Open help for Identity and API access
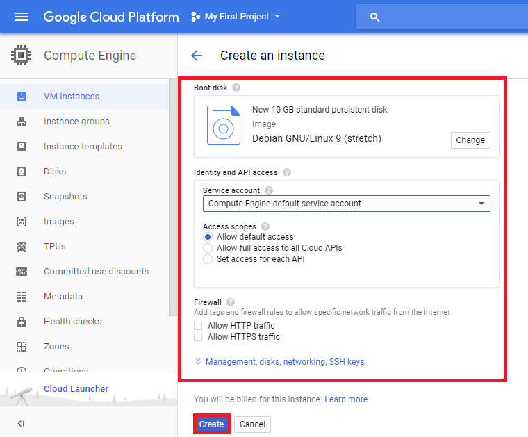The width and height of the screenshot is (528, 437). point(286,172)
